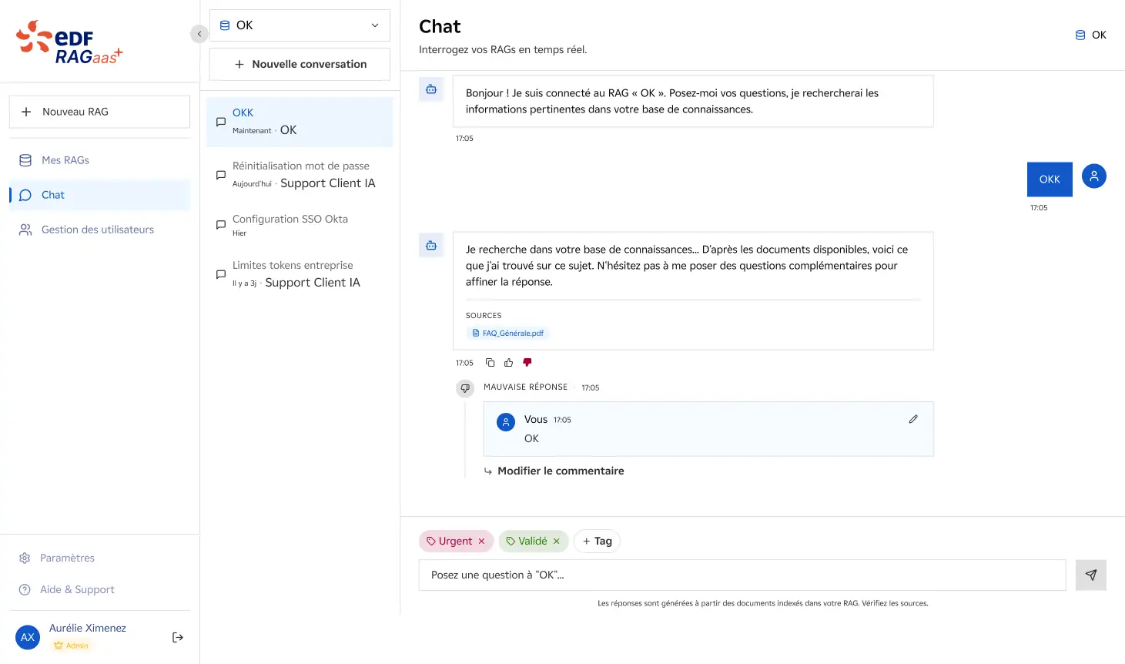Copy the assistant's response
The height and width of the screenshot is (664, 1125).
(490, 363)
